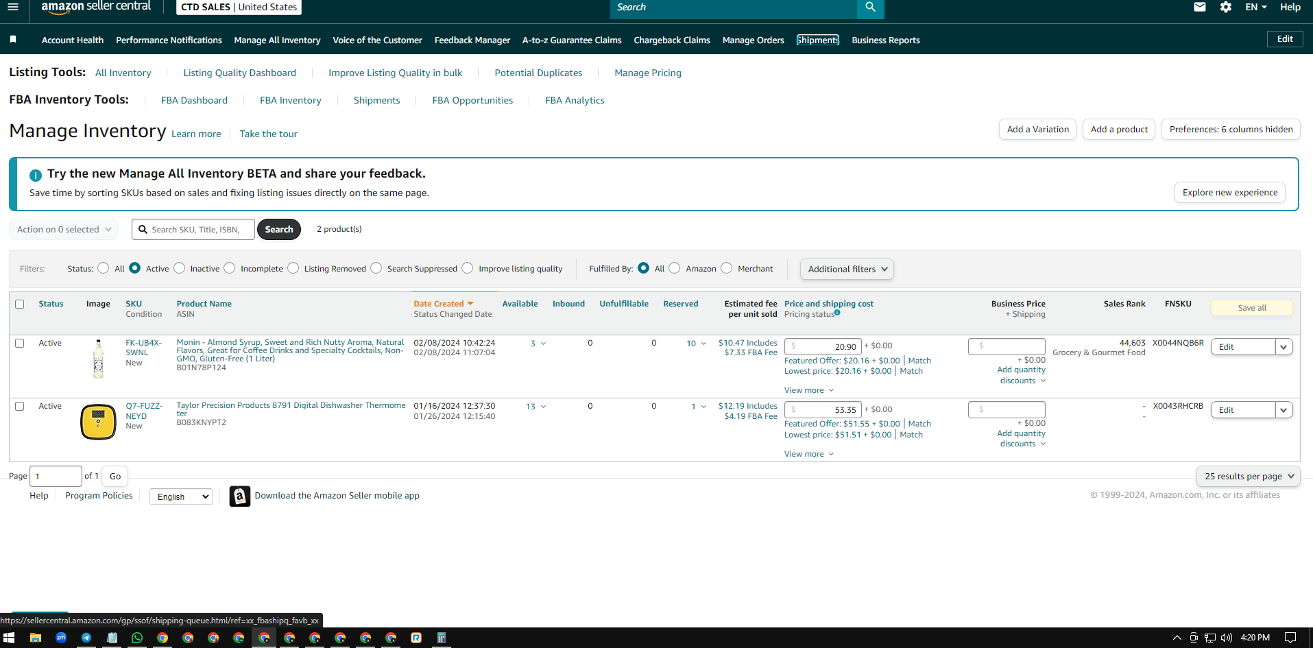This screenshot has width=1313, height=648.
Task: Open WhatsApp from the taskbar
Action: point(137,638)
